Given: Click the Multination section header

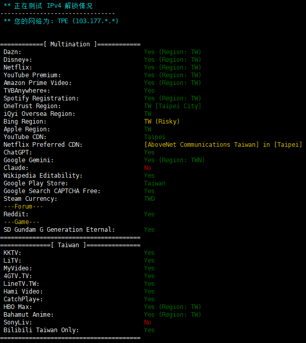Looking at the screenshot, I should tap(70, 44).
